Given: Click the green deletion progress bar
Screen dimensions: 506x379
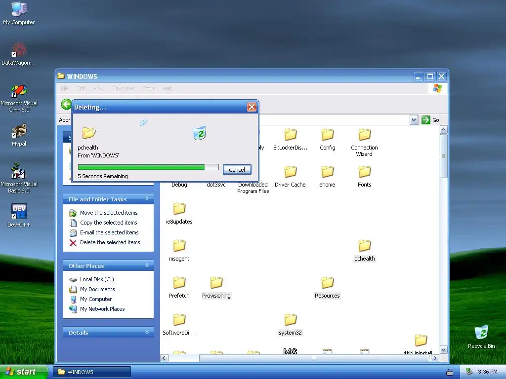Looking at the screenshot, I should [148, 167].
